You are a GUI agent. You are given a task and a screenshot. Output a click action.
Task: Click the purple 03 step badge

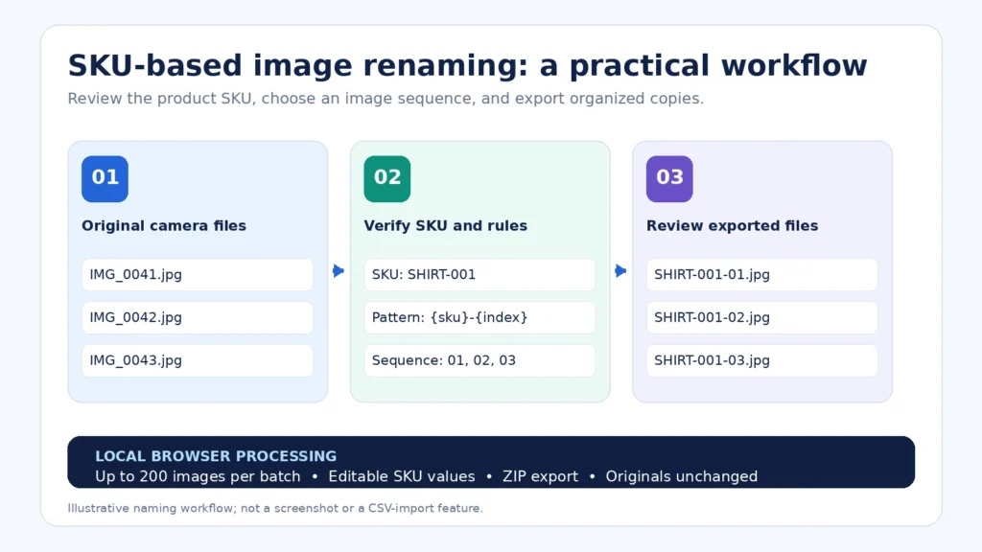click(669, 179)
